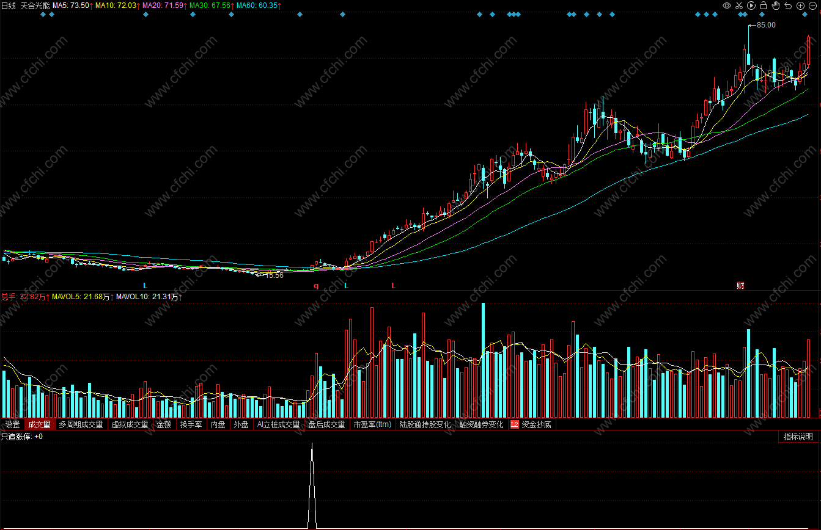Click the 85.00 high price label
The width and height of the screenshot is (821, 530).
pyautogui.click(x=766, y=25)
